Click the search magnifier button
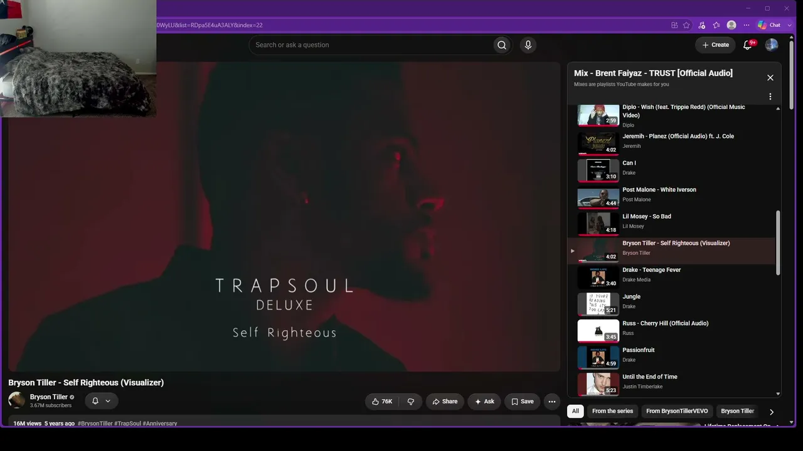The height and width of the screenshot is (451, 803). pyautogui.click(x=501, y=45)
